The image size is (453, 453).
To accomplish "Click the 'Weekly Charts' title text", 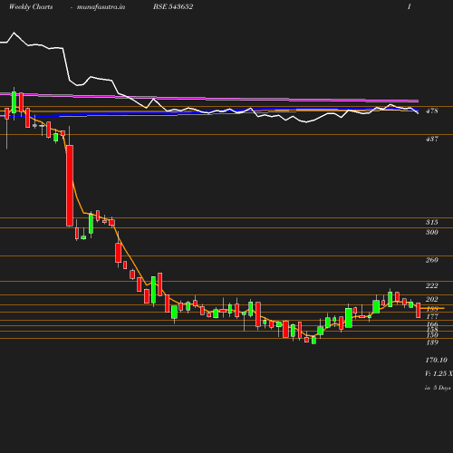I will point(31,6).
